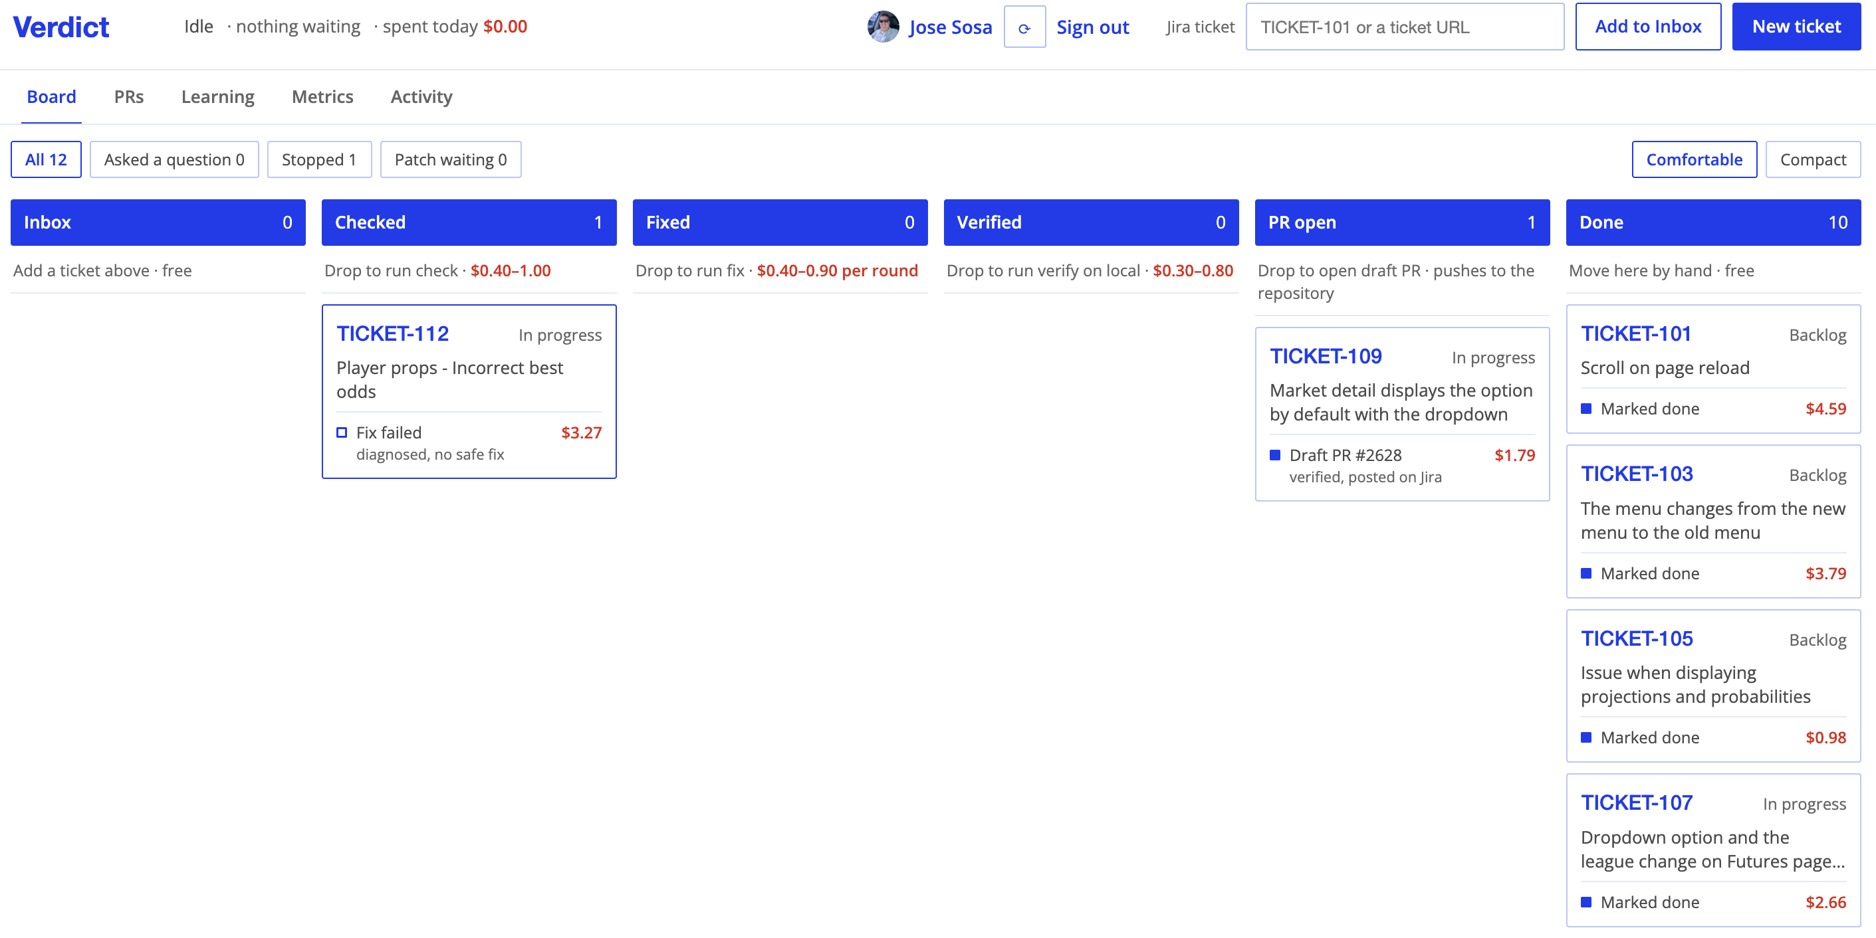
Task: Select the All 12 filter
Action: tap(46, 159)
